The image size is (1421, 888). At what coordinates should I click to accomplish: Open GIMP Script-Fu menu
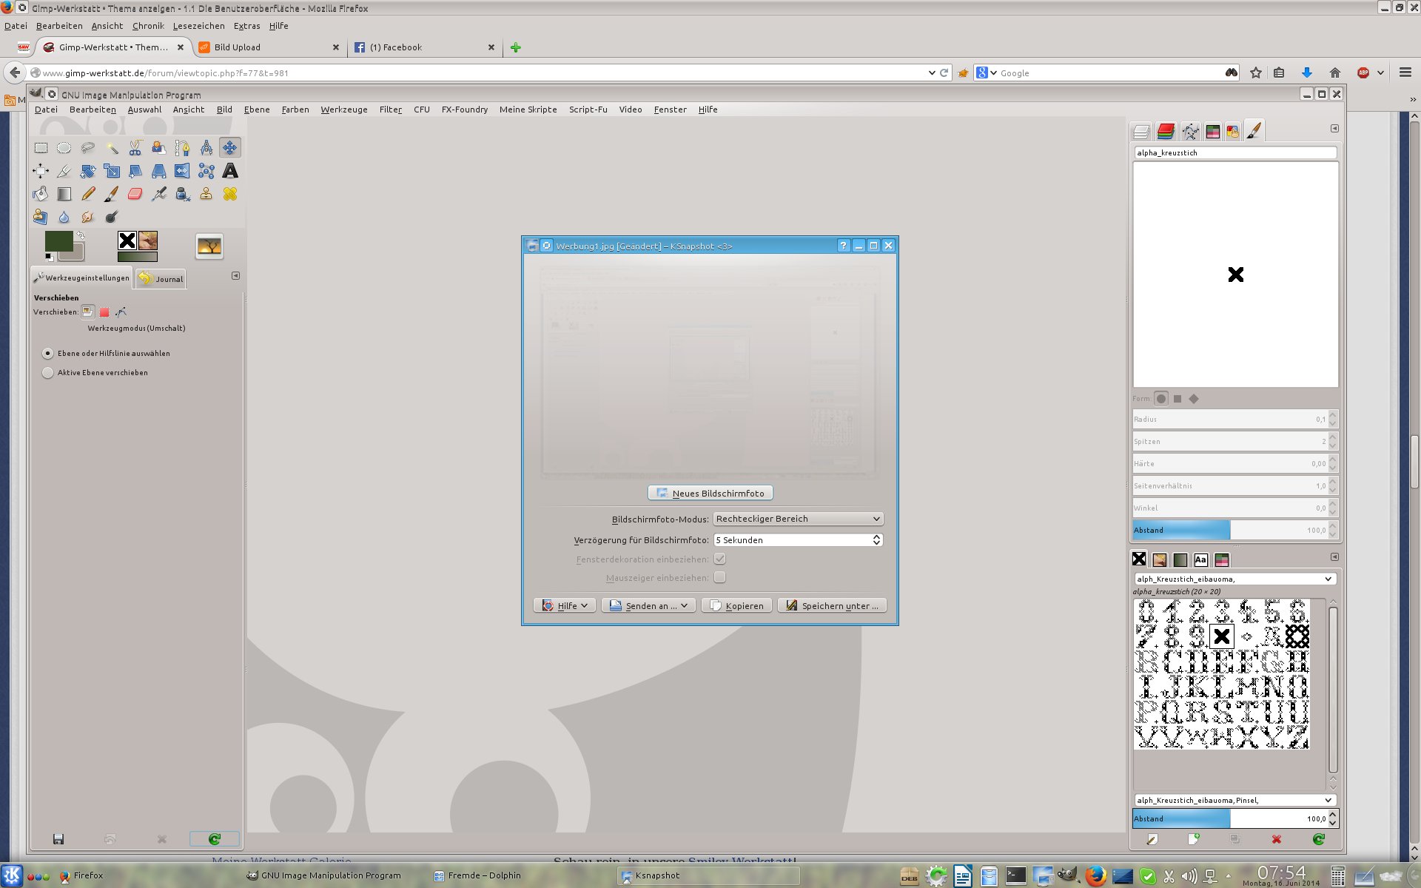click(588, 110)
